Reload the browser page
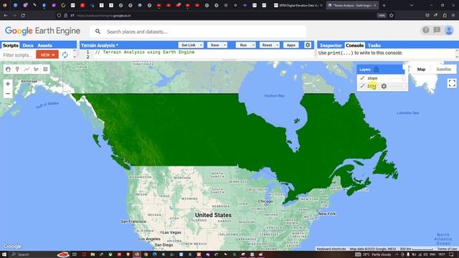 (23, 15)
